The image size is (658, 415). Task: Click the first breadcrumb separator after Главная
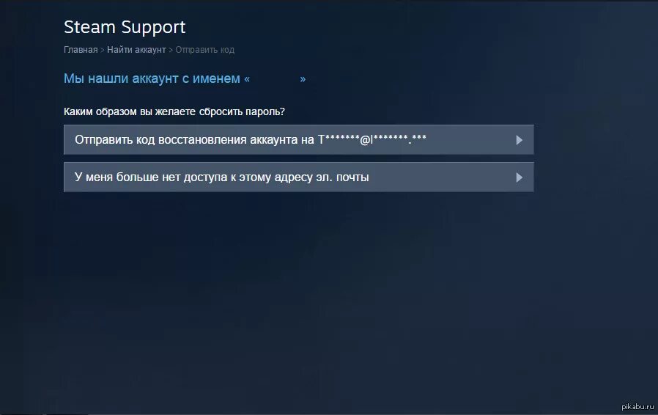point(102,50)
